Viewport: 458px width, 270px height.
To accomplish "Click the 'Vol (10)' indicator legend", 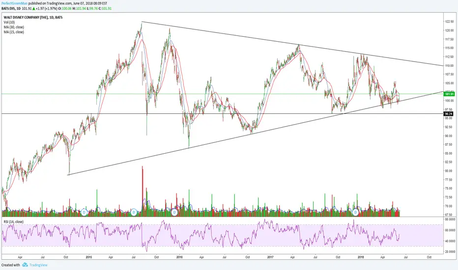I will (x=9, y=22).
